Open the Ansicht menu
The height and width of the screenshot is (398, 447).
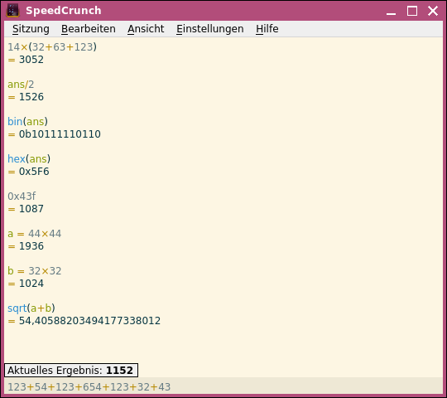coord(146,29)
